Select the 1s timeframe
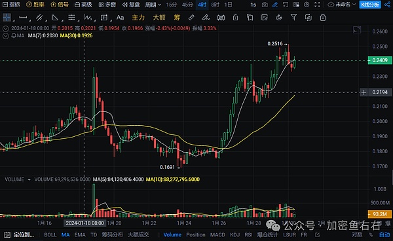 pos(253,5)
